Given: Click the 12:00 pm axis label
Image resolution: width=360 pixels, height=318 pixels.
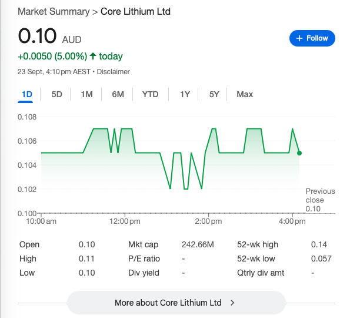Looking at the screenshot, I should coord(125,221).
